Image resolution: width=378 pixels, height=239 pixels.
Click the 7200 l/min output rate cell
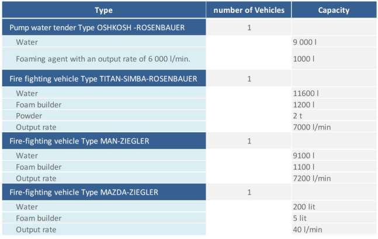(334, 178)
